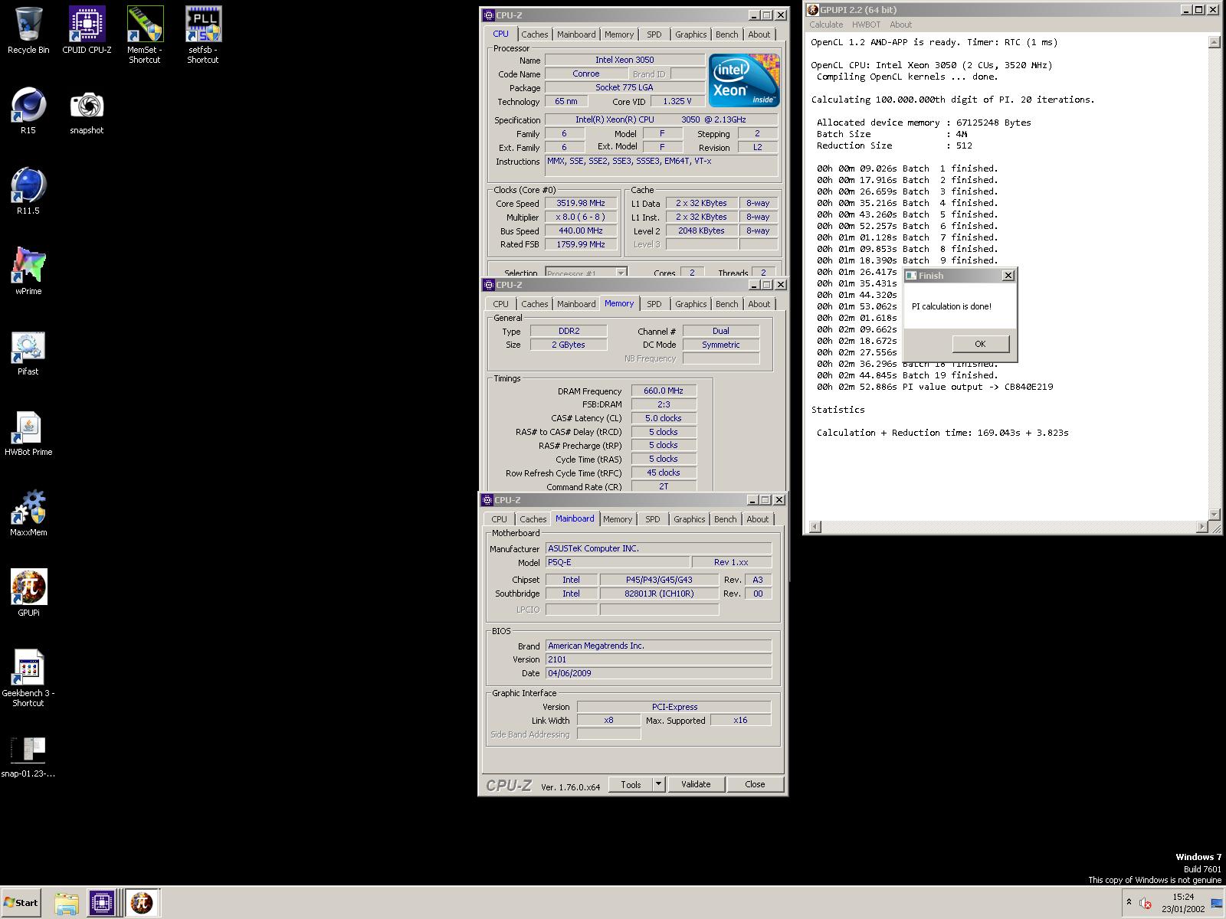Image resolution: width=1226 pixels, height=919 pixels.
Task: Switch to Memory tab in bottom CPU-Z window
Action: pyautogui.click(x=618, y=519)
